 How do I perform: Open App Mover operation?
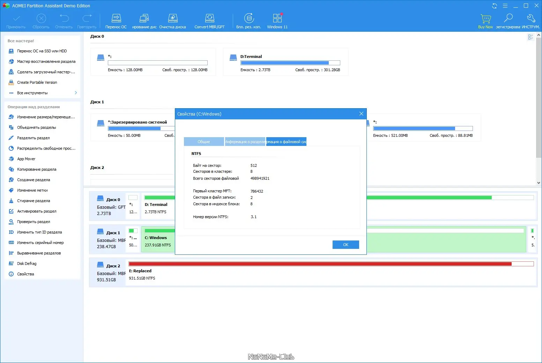(26, 159)
